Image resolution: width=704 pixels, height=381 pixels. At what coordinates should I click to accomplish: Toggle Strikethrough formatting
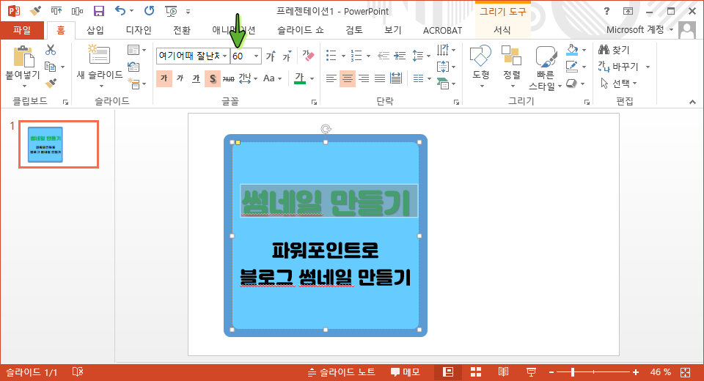click(x=229, y=79)
